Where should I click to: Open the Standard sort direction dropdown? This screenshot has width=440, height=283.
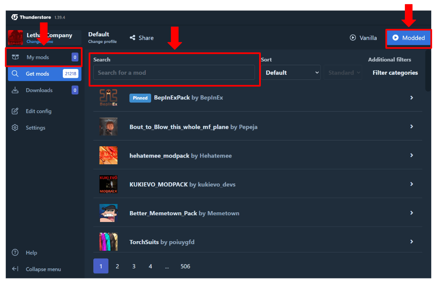point(343,73)
